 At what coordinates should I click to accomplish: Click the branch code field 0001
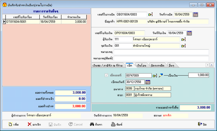pyautogui.click(x=129, y=95)
